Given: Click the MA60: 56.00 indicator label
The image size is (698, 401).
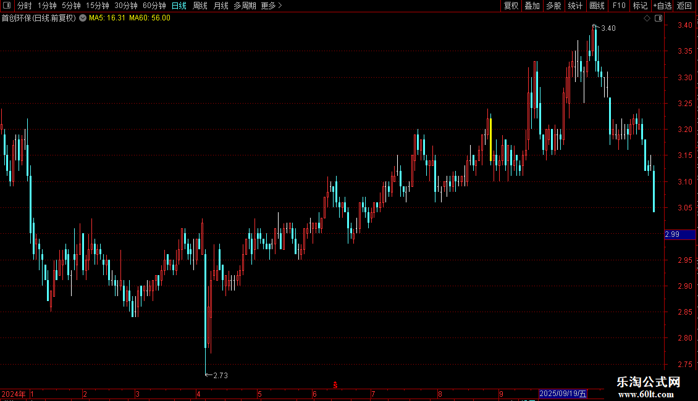Looking at the screenshot, I should click(149, 18).
